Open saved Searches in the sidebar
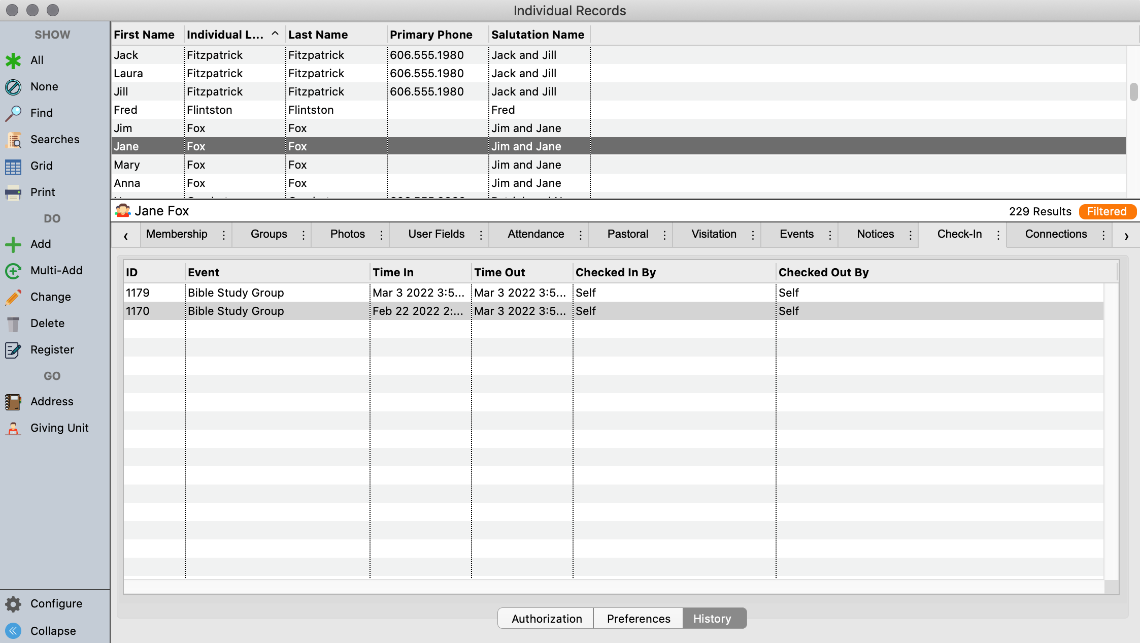The height and width of the screenshot is (643, 1140). pyautogui.click(x=13, y=140)
